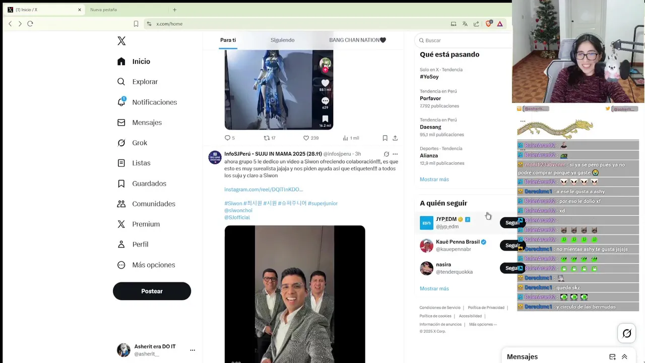645x363 pixels.
Task: Open Premium in the sidebar
Action: pos(138,224)
